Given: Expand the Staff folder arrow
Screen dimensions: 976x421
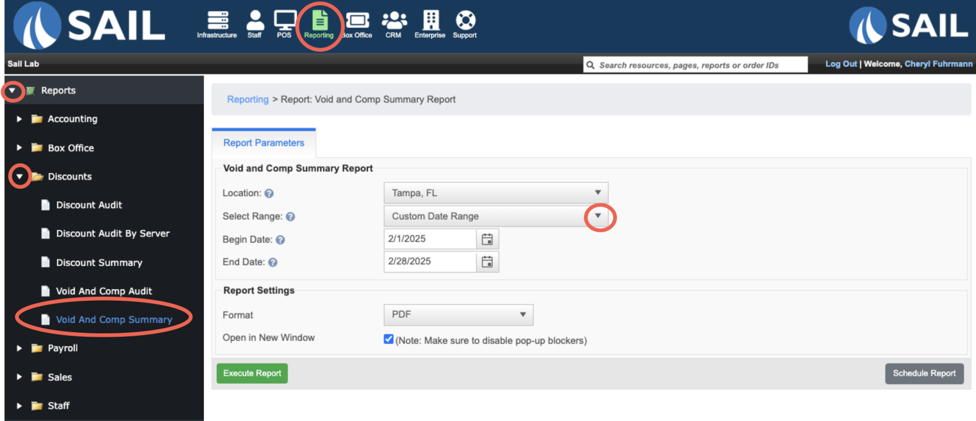Looking at the screenshot, I should pyautogui.click(x=19, y=406).
